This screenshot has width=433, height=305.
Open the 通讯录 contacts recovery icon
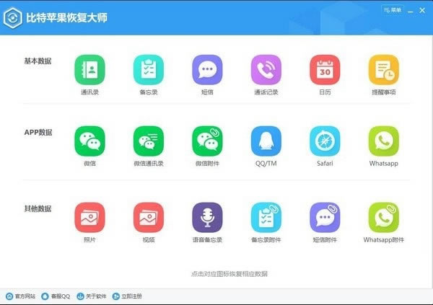(x=89, y=70)
